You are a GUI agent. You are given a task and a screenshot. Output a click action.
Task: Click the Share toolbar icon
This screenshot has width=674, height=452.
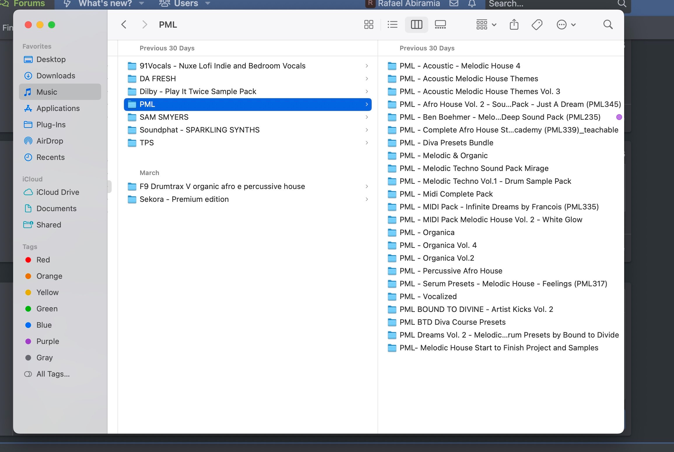514,24
